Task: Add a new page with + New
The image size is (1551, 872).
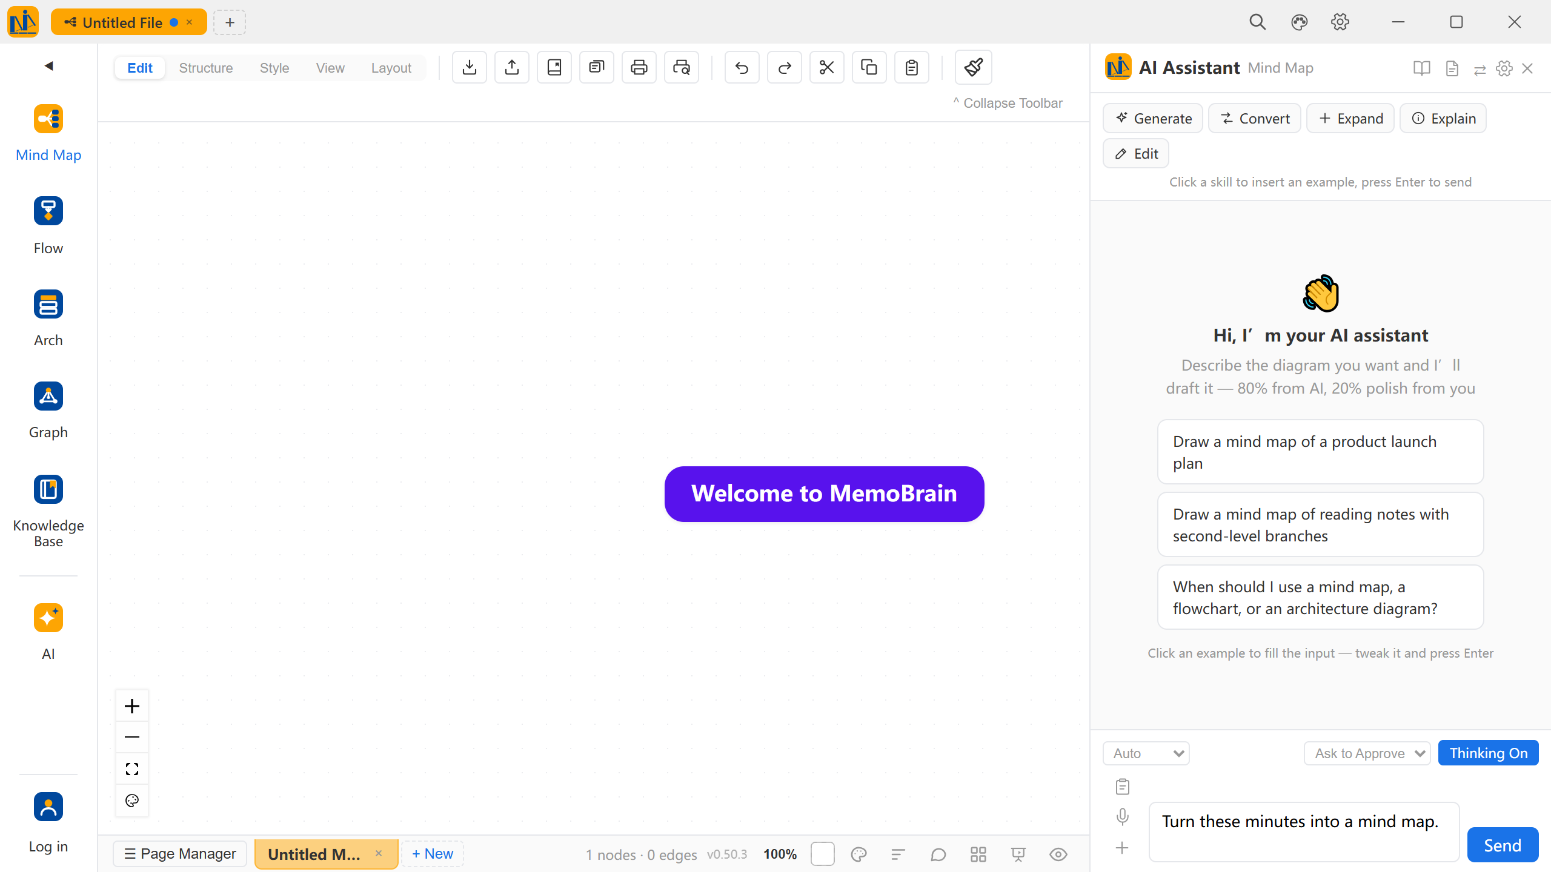Action: tap(433, 854)
